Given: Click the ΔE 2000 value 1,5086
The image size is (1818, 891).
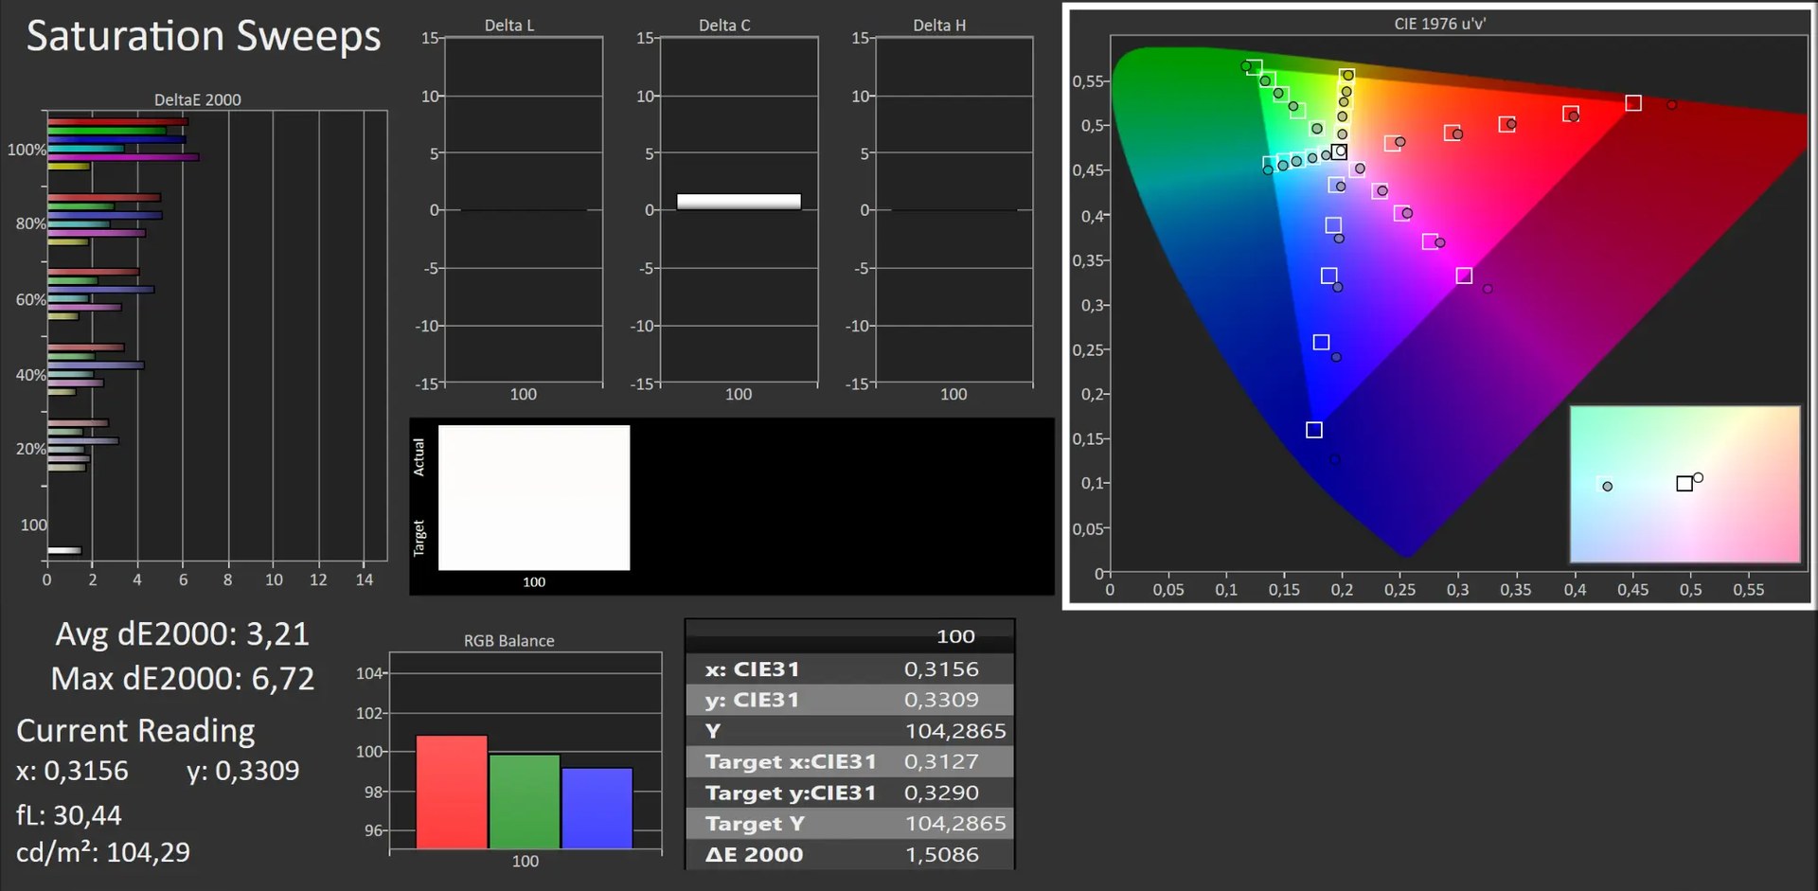Looking at the screenshot, I should [941, 854].
